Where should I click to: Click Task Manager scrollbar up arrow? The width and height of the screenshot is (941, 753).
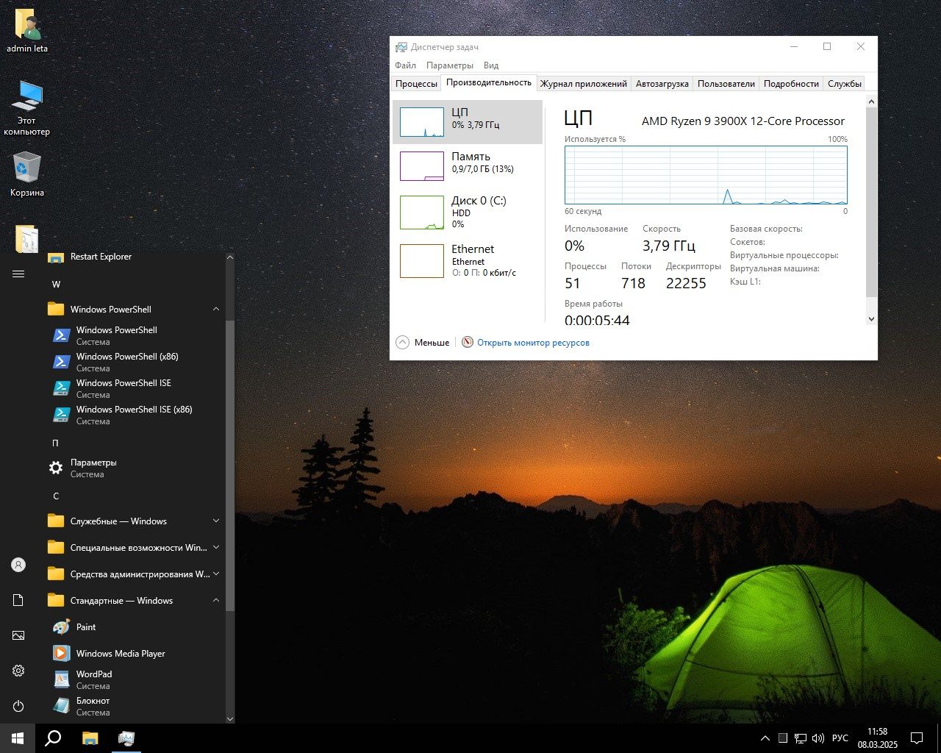coord(872,101)
